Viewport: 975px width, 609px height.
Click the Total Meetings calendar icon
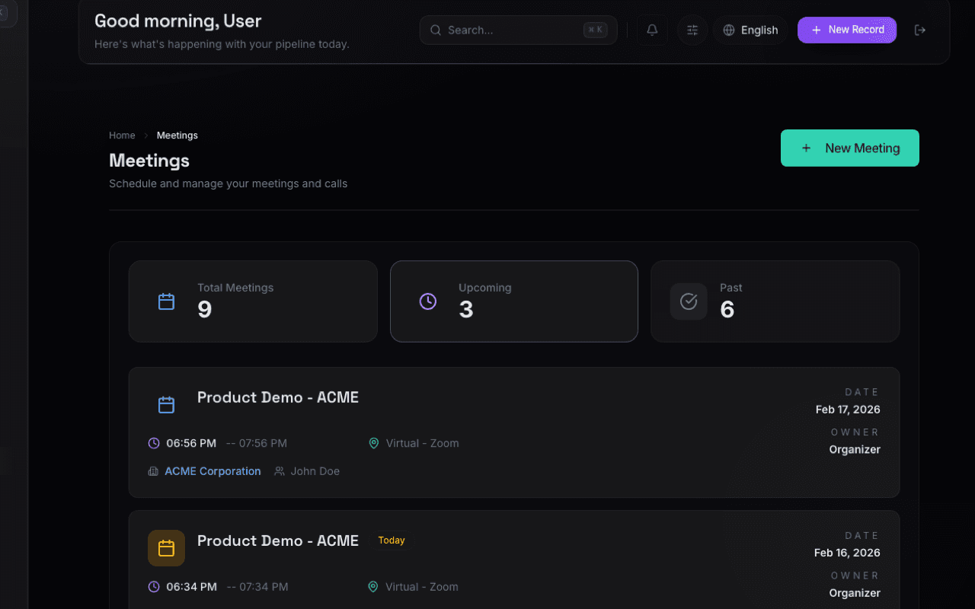[x=166, y=301]
